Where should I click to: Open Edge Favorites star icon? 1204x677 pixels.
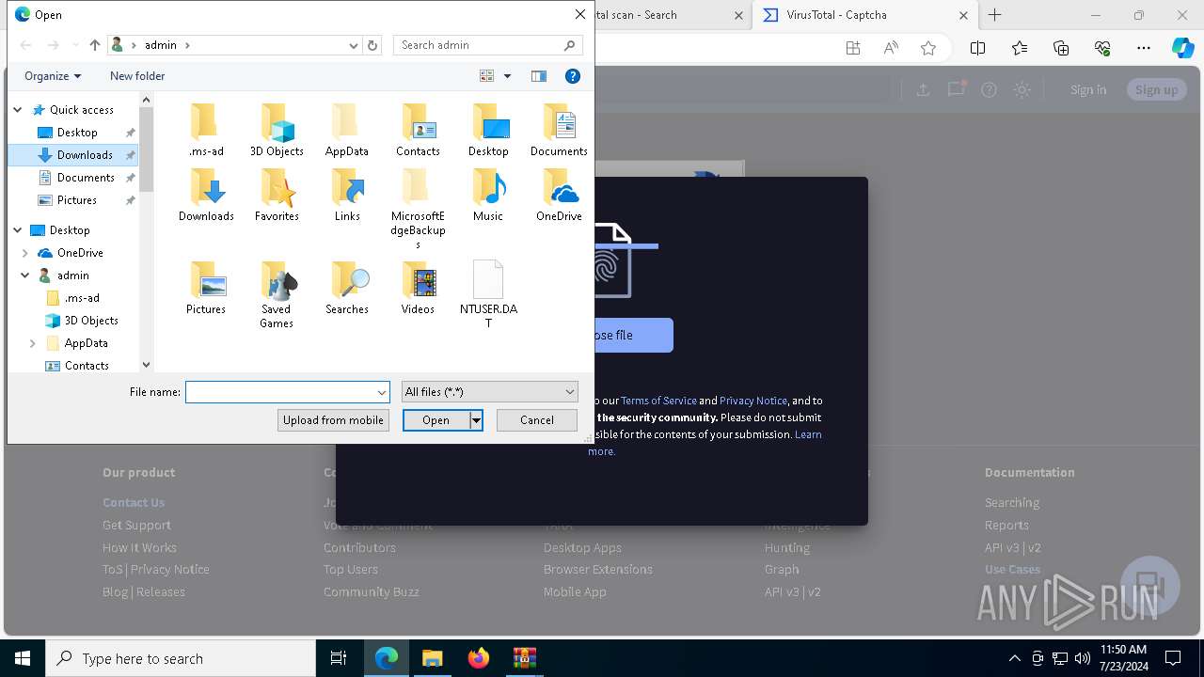click(1020, 48)
